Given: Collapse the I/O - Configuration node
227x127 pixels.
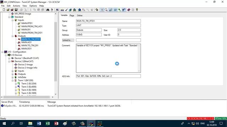Looking at the screenshot, I should [2, 52].
